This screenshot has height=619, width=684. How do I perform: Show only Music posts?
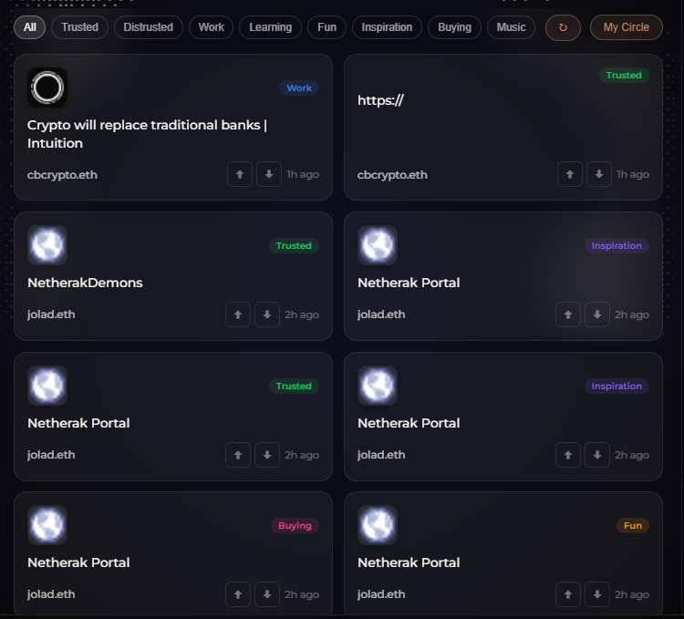511,27
